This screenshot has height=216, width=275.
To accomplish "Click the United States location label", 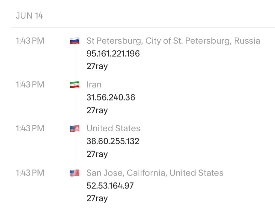I will click(114, 128).
